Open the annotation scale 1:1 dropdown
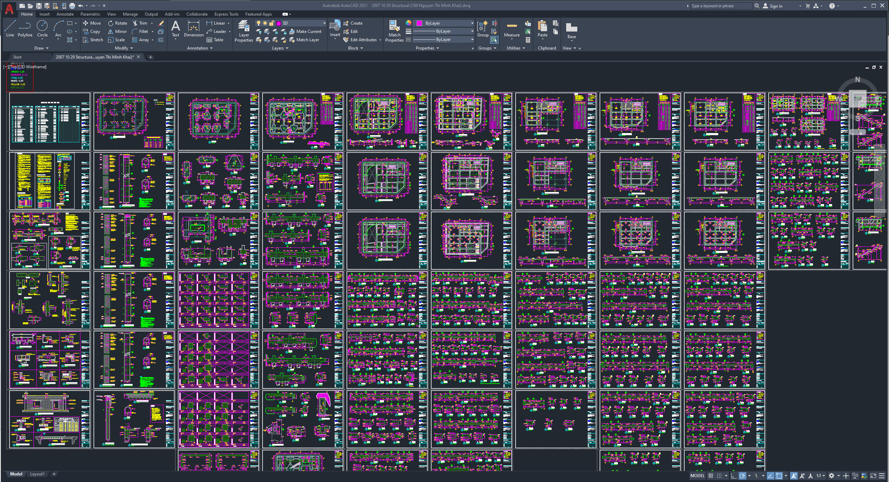Viewport: 889px width, 482px height. tap(821, 476)
